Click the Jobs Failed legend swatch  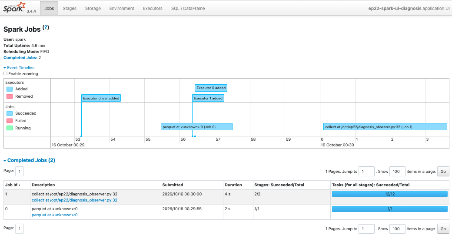[10, 121]
